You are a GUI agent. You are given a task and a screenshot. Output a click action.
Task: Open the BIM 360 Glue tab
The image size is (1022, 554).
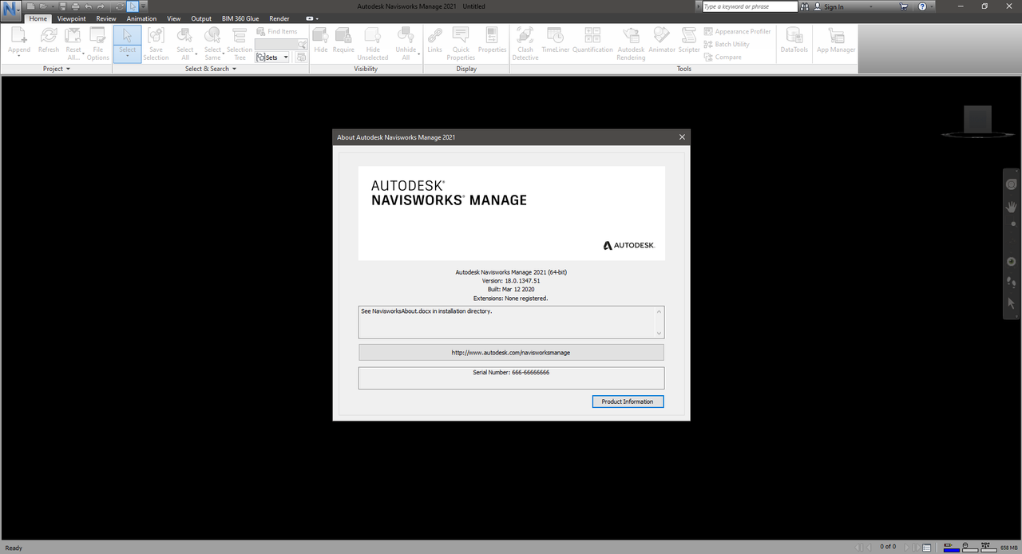(x=241, y=18)
